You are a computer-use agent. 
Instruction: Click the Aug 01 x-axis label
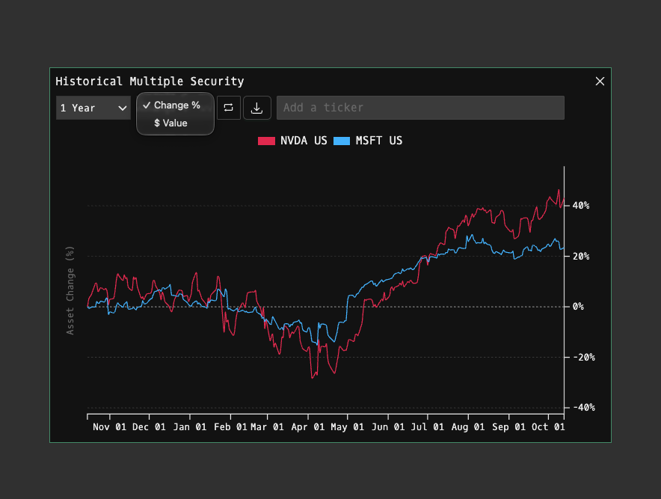coord(468,427)
